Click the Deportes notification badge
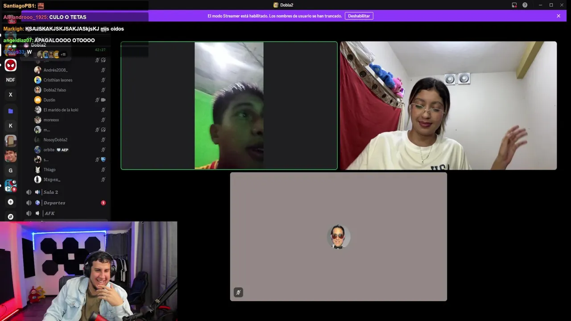 (103, 203)
